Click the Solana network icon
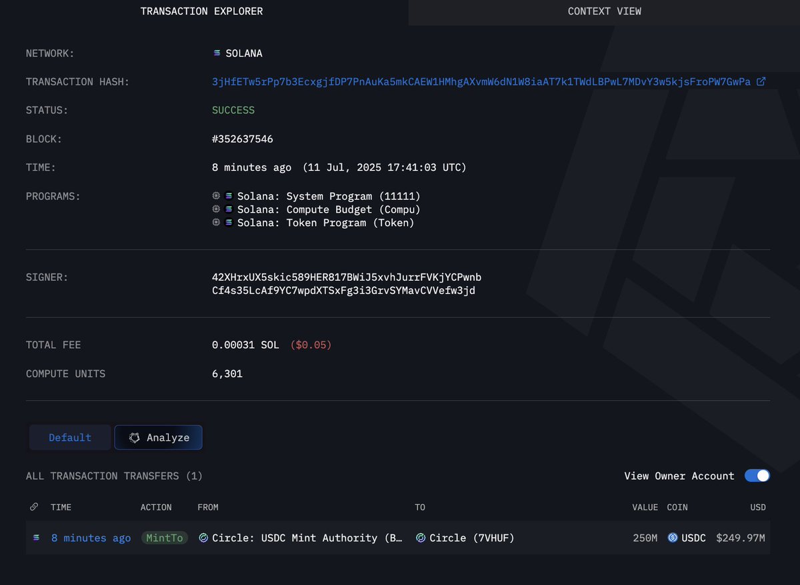The image size is (800, 585). 217,53
